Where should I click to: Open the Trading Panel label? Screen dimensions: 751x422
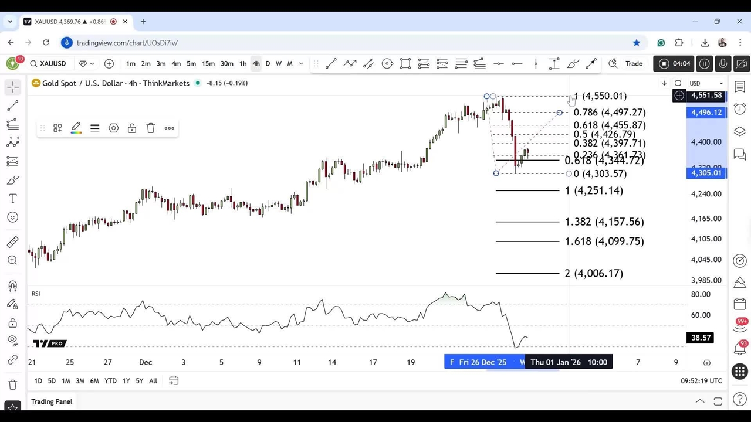click(x=52, y=401)
